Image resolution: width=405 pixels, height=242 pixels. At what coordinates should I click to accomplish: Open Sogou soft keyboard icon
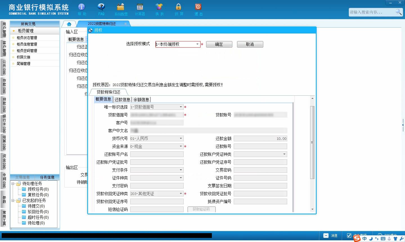tap(383, 239)
